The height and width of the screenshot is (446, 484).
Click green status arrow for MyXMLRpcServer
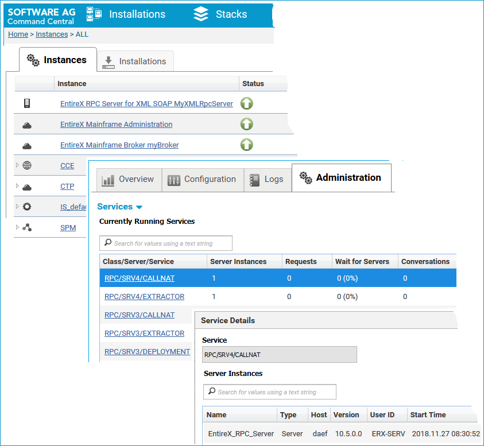point(247,103)
